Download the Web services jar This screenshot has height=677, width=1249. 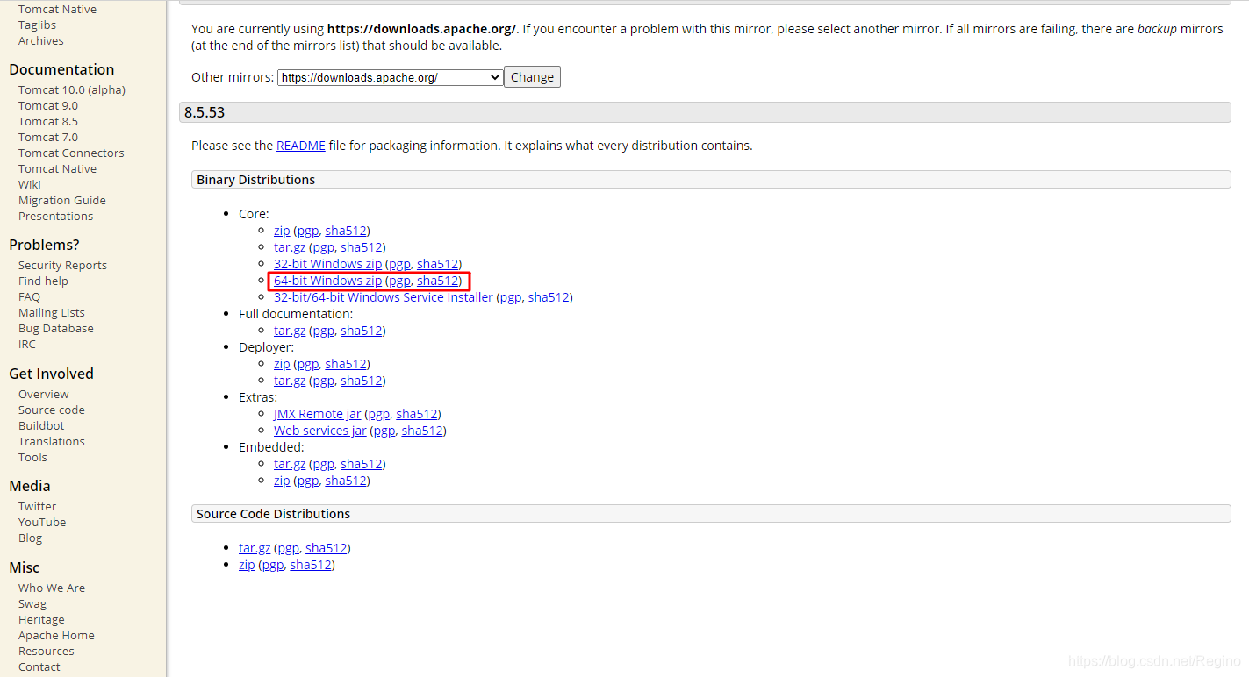[320, 431]
